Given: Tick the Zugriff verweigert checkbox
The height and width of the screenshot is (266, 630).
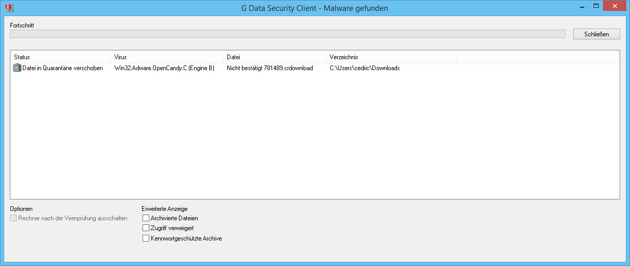Looking at the screenshot, I should [x=146, y=228].
